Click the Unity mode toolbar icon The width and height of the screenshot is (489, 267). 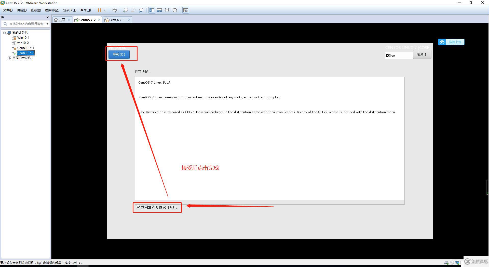(x=175, y=10)
